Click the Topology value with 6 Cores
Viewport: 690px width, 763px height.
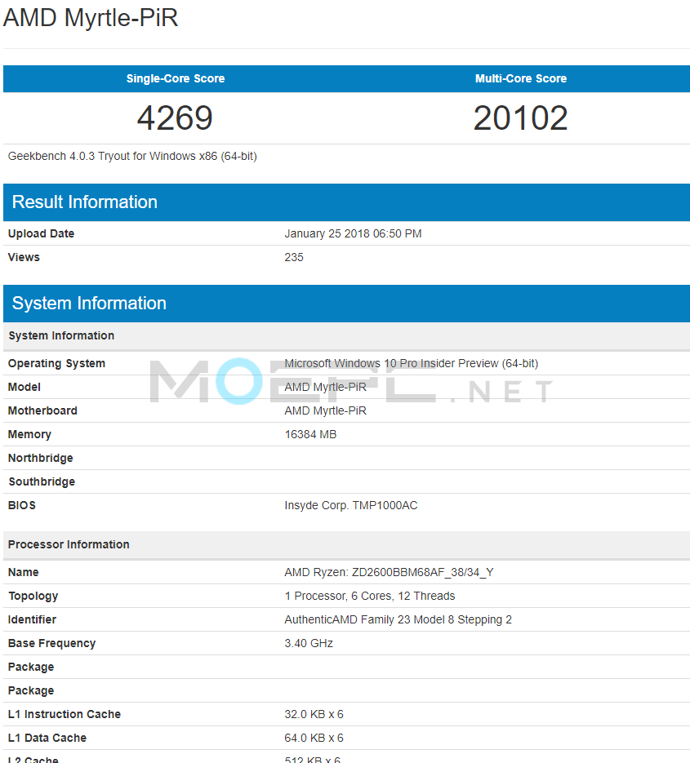[369, 596]
